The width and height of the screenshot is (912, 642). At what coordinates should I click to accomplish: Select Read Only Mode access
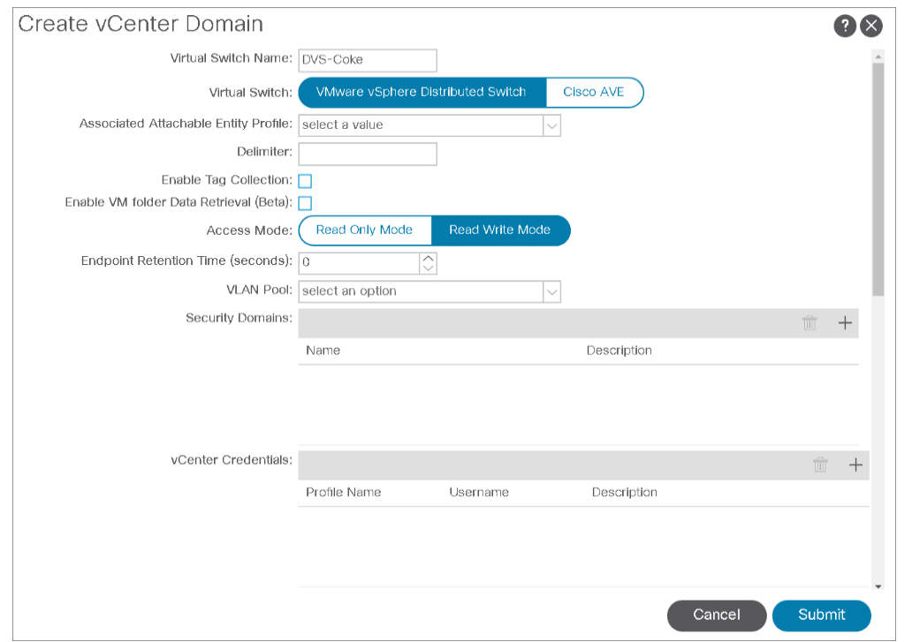(364, 230)
